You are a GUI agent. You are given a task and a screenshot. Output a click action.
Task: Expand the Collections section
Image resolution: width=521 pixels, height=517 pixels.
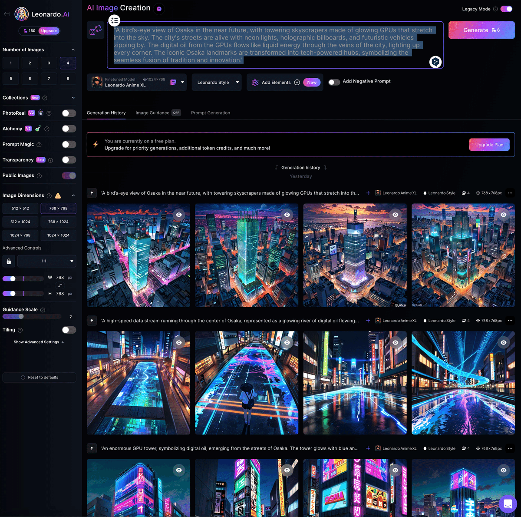(73, 98)
